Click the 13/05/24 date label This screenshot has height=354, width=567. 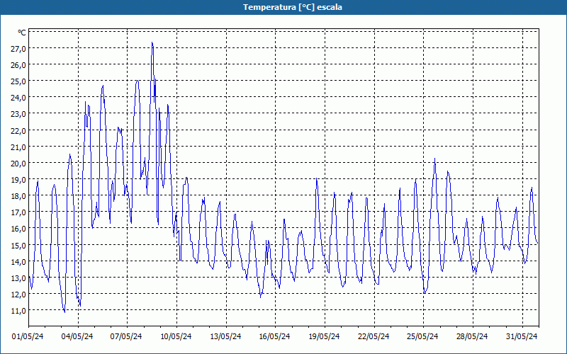click(225, 336)
